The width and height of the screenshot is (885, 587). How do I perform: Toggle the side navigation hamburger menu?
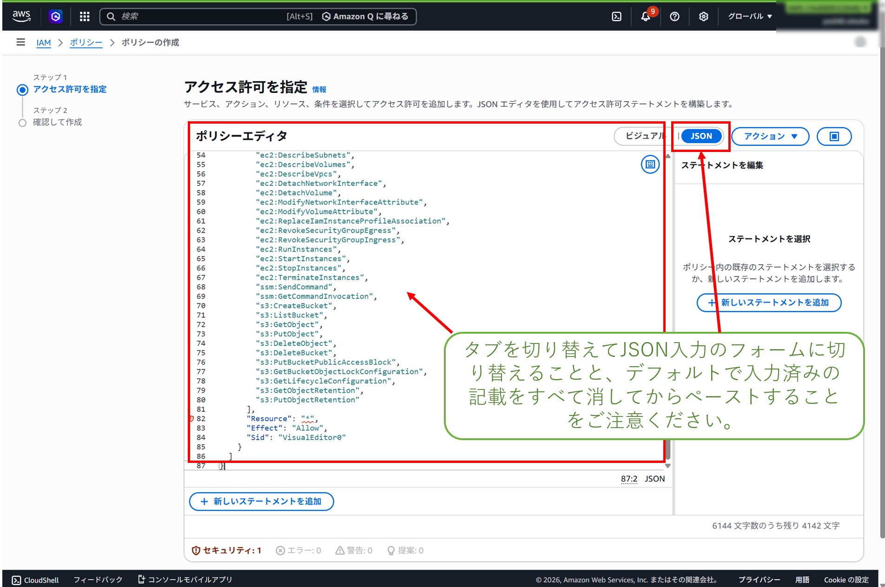pos(20,42)
